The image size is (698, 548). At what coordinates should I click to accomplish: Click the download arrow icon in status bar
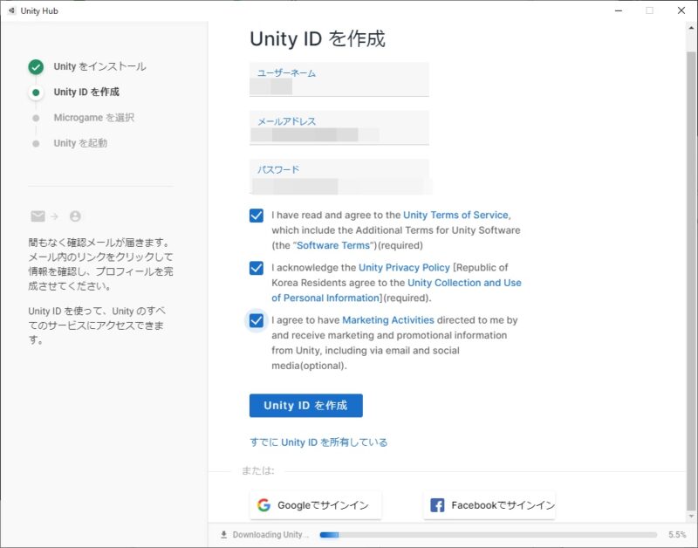(x=223, y=535)
